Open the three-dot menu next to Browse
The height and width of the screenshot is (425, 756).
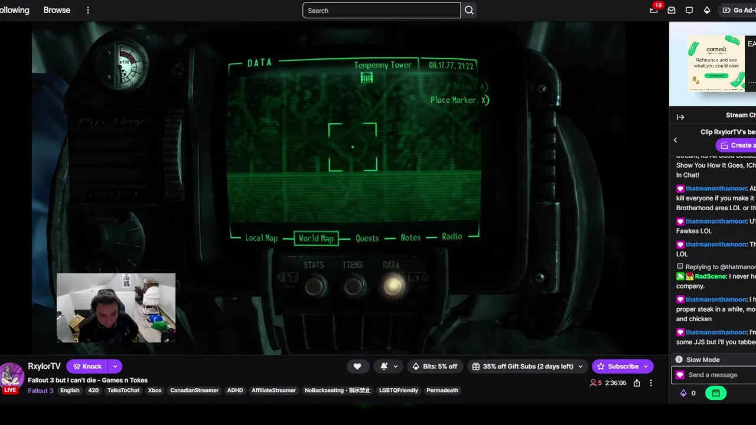87,10
